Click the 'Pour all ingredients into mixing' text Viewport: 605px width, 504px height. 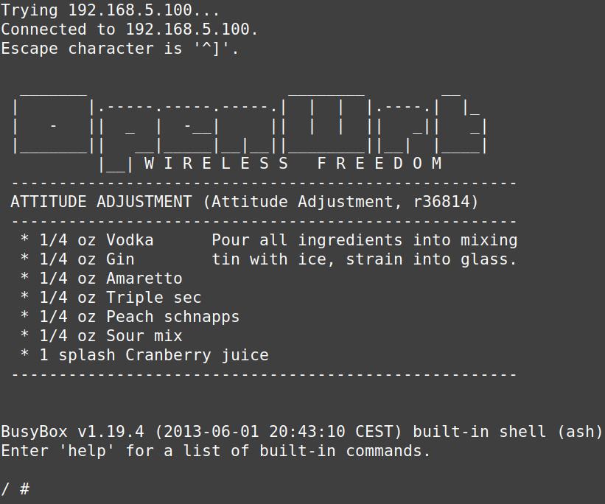pyautogui.click(x=364, y=240)
